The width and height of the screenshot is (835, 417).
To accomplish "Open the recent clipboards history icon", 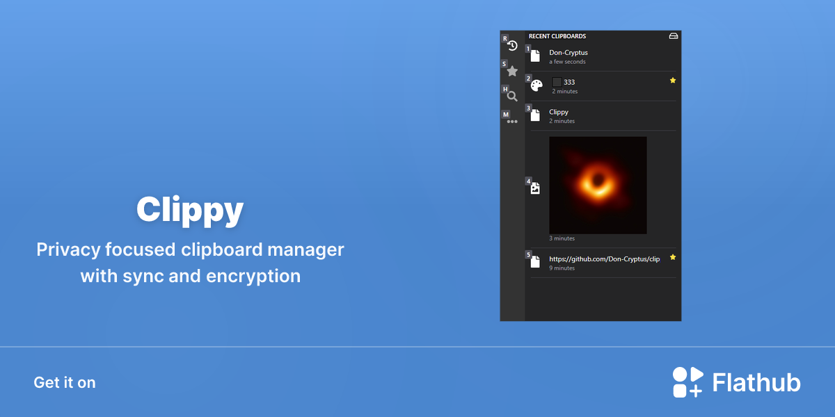I will [512, 46].
